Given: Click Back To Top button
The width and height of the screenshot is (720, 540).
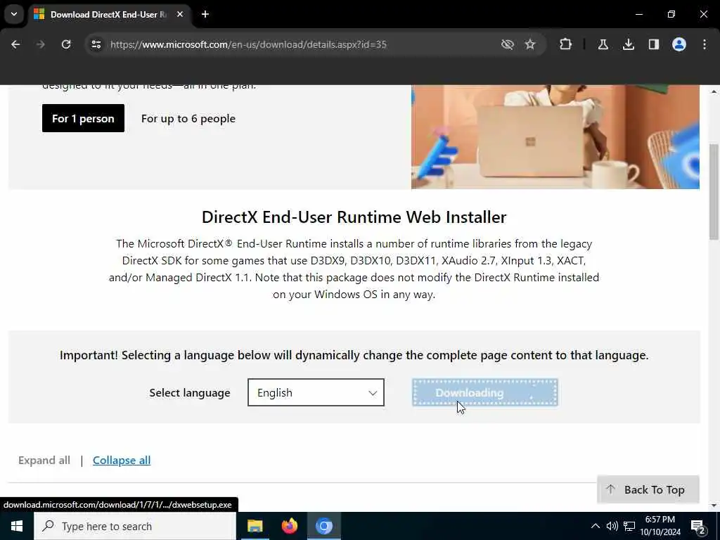Looking at the screenshot, I should pyautogui.click(x=648, y=489).
